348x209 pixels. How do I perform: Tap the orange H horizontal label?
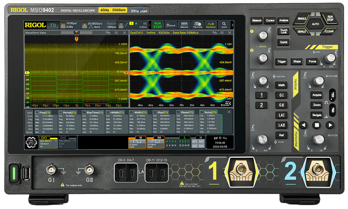click(63, 26)
